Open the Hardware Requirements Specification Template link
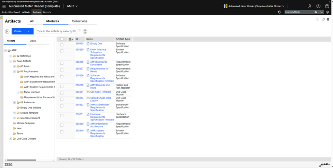This screenshot has width=333, height=168. tap(102, 117)
